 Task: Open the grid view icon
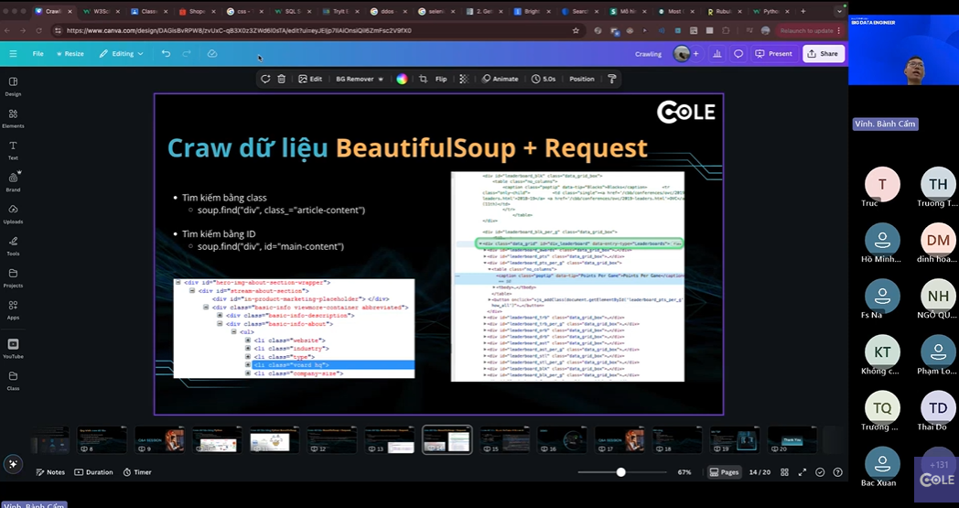pyautogui.click(x=785, y=472)
